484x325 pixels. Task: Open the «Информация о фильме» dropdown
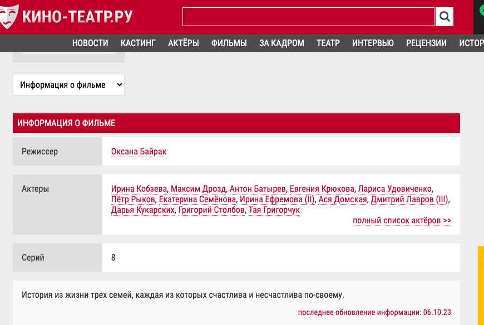[x=68, y=85]
